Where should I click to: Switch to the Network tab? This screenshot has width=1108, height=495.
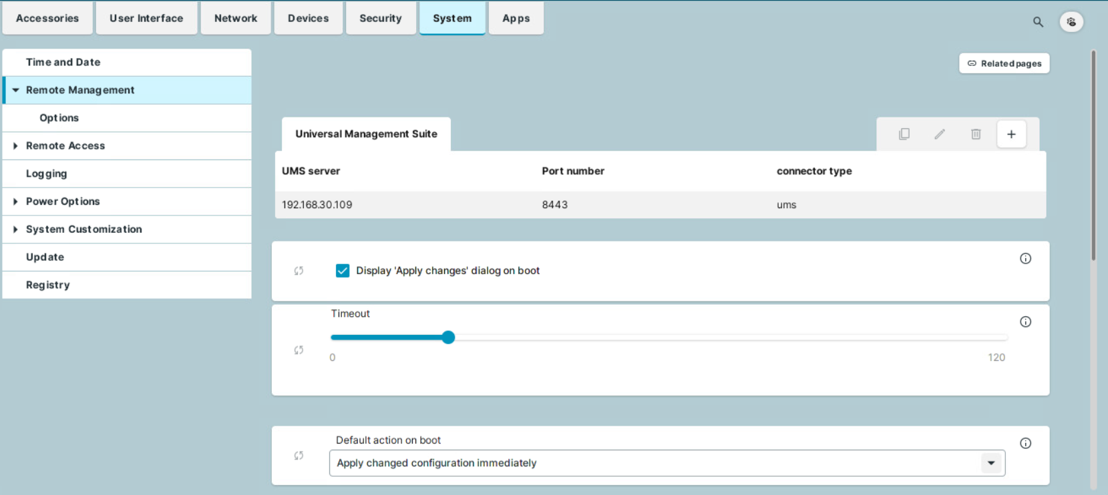(235, 18)
